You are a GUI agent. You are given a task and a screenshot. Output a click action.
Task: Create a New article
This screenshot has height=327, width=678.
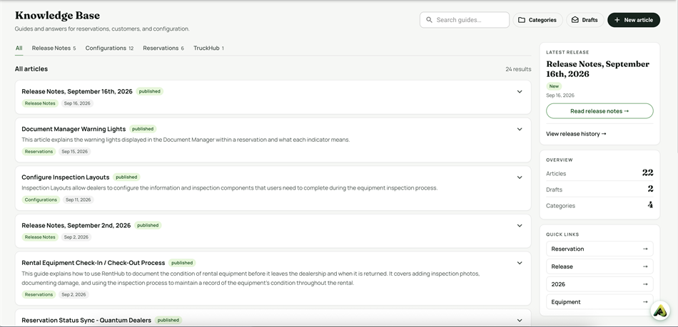click(634, 20)
